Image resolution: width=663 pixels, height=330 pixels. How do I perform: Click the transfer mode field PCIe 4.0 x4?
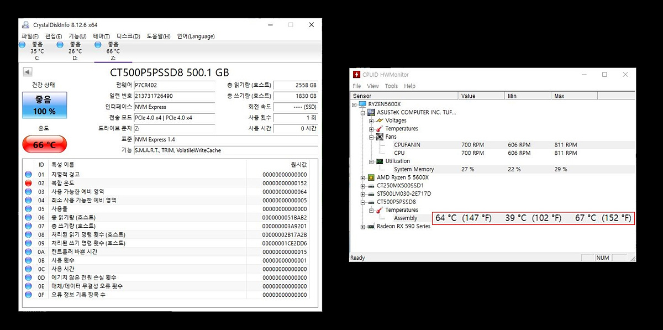click(x=174, y=118)
